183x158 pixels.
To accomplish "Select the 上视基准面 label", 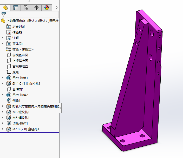I will (x=20, y=61).
